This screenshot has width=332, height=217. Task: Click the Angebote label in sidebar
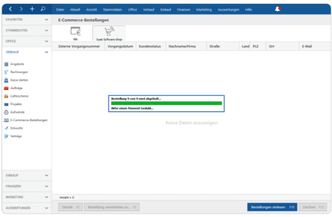coord(17,64)
